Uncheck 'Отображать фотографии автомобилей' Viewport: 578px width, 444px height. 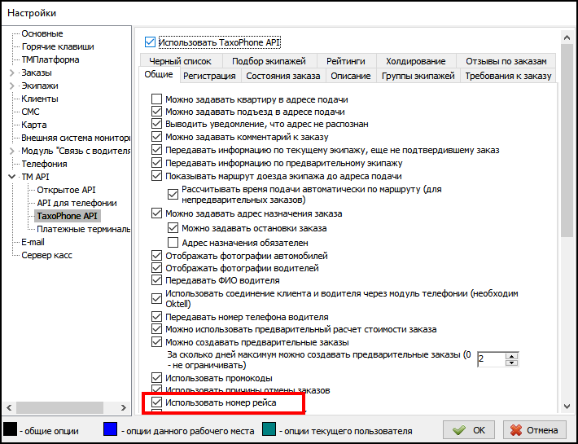[x=156, y=256]
